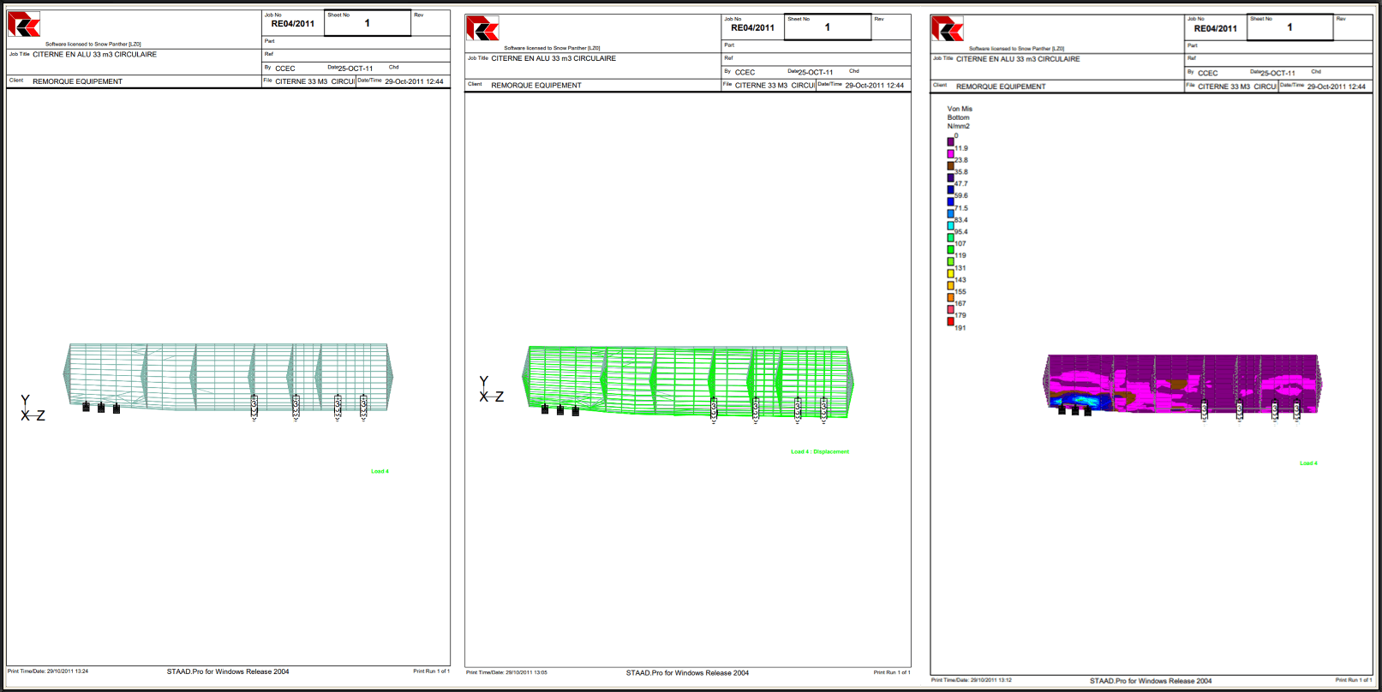
Task: Click Date/Time '29-Oct-2011 12:44' on the wireframe page
Action: pyautogui.click(x=414, y=81)
